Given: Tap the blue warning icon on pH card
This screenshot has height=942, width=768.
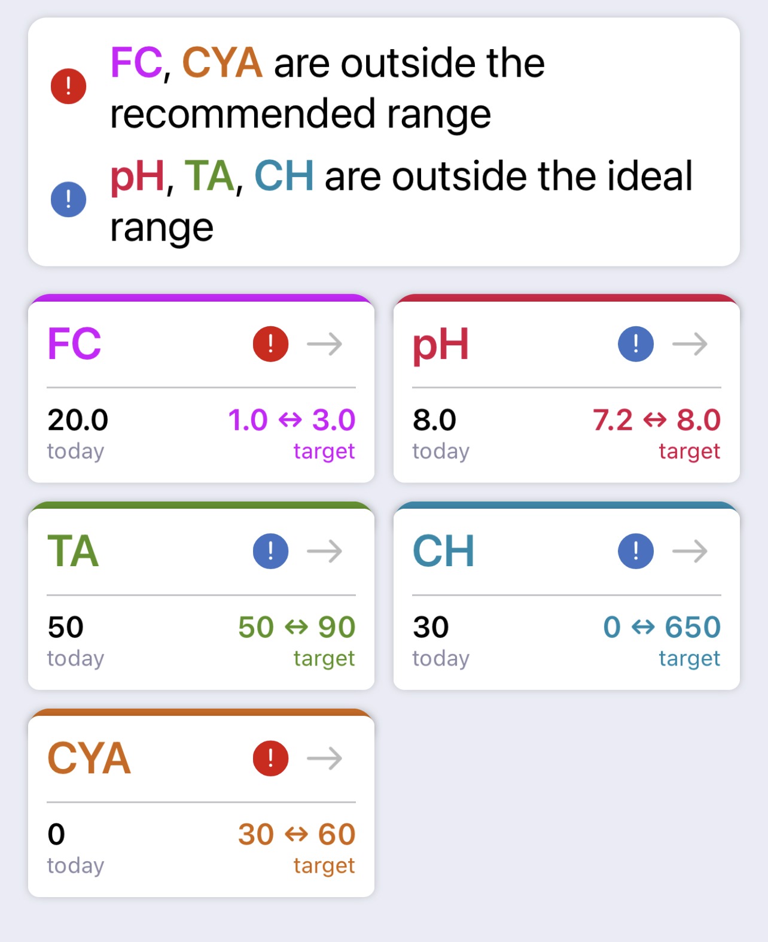Looking at the screenshot, I should [x=635, y=344].
